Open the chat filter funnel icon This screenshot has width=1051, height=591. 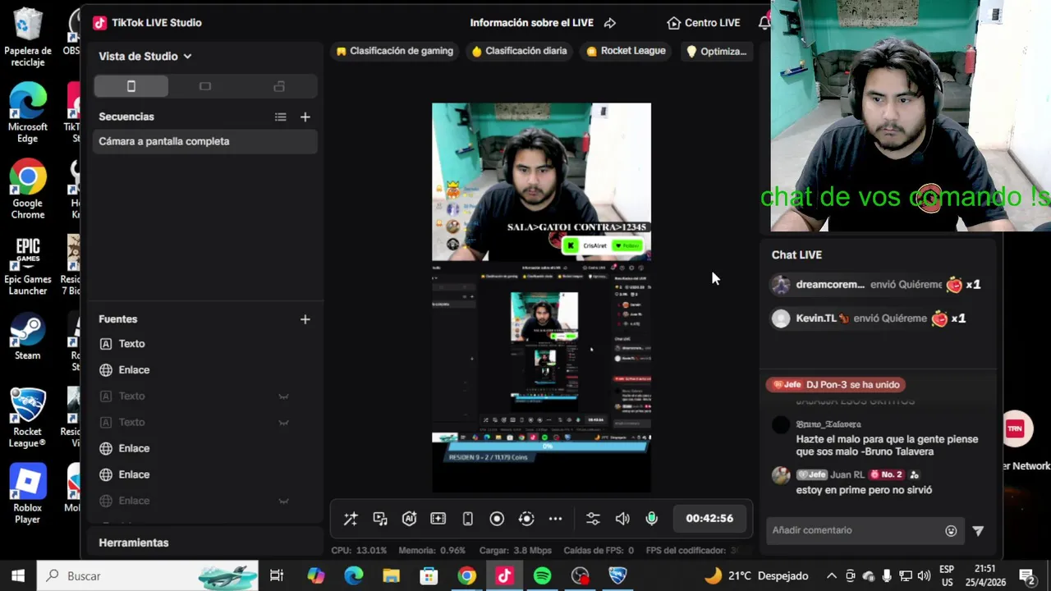click(978, 531)
